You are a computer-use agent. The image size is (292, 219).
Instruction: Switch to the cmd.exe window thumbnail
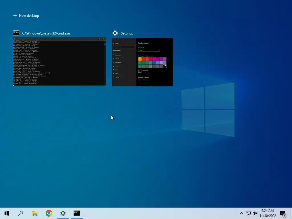(x=59, y=62)
